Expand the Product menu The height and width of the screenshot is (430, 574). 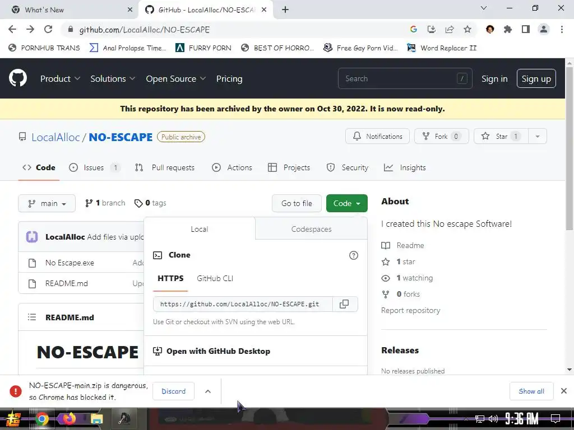pos(60,78)
